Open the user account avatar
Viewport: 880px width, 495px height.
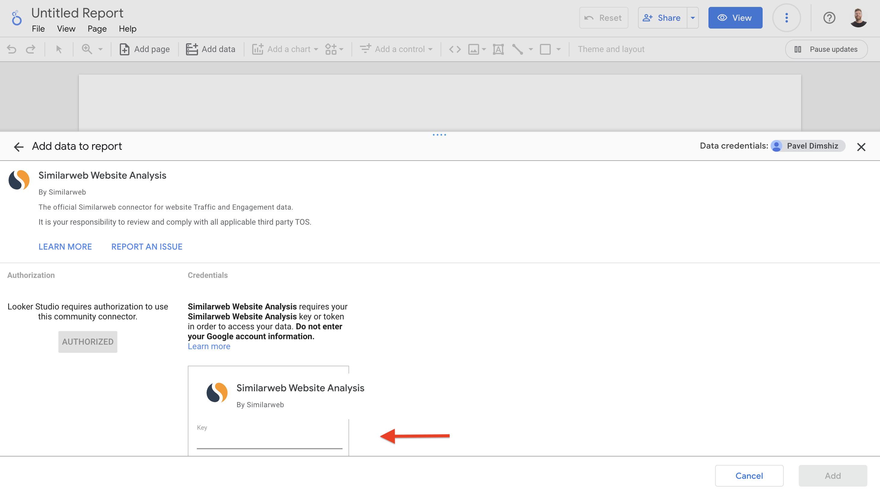coord(858,18)
